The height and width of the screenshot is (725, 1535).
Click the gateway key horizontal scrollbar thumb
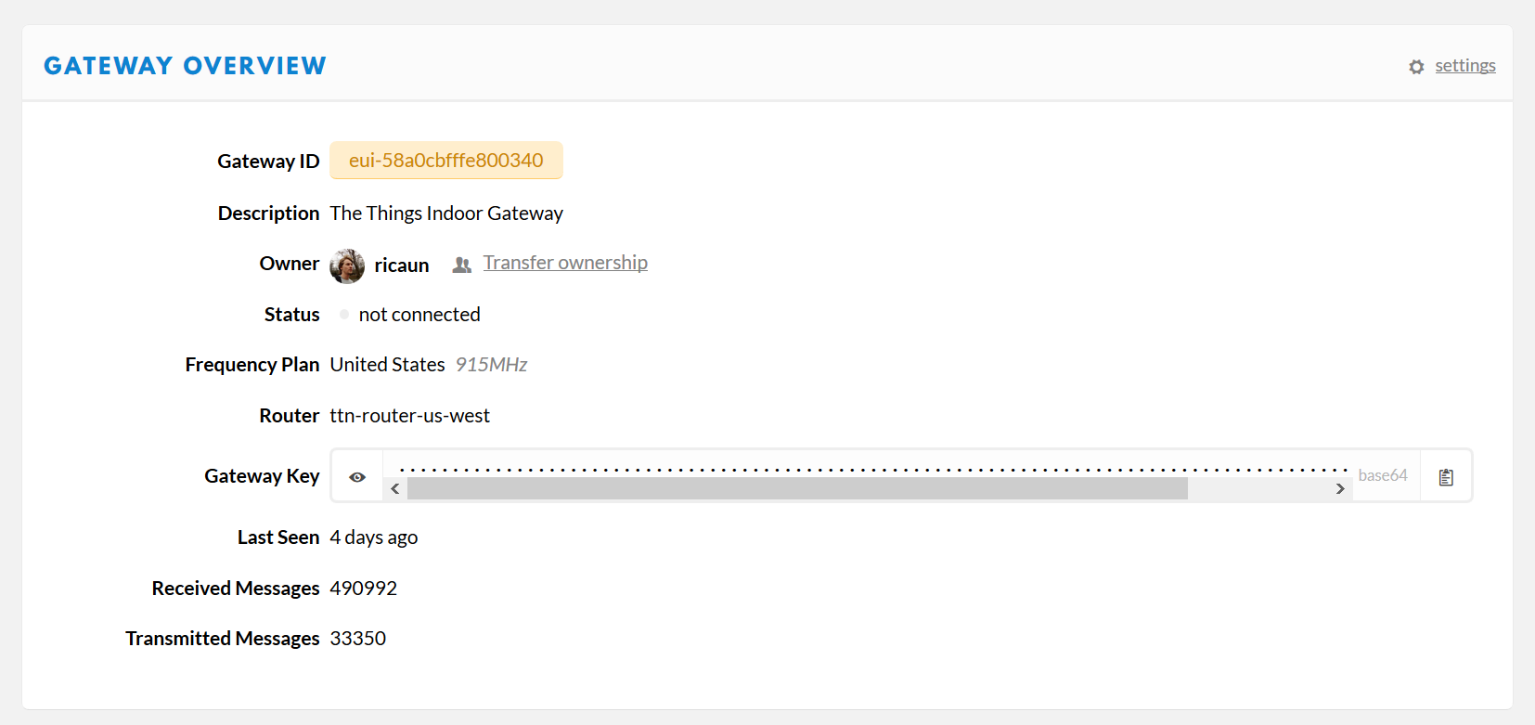click(x=797, y=488)
